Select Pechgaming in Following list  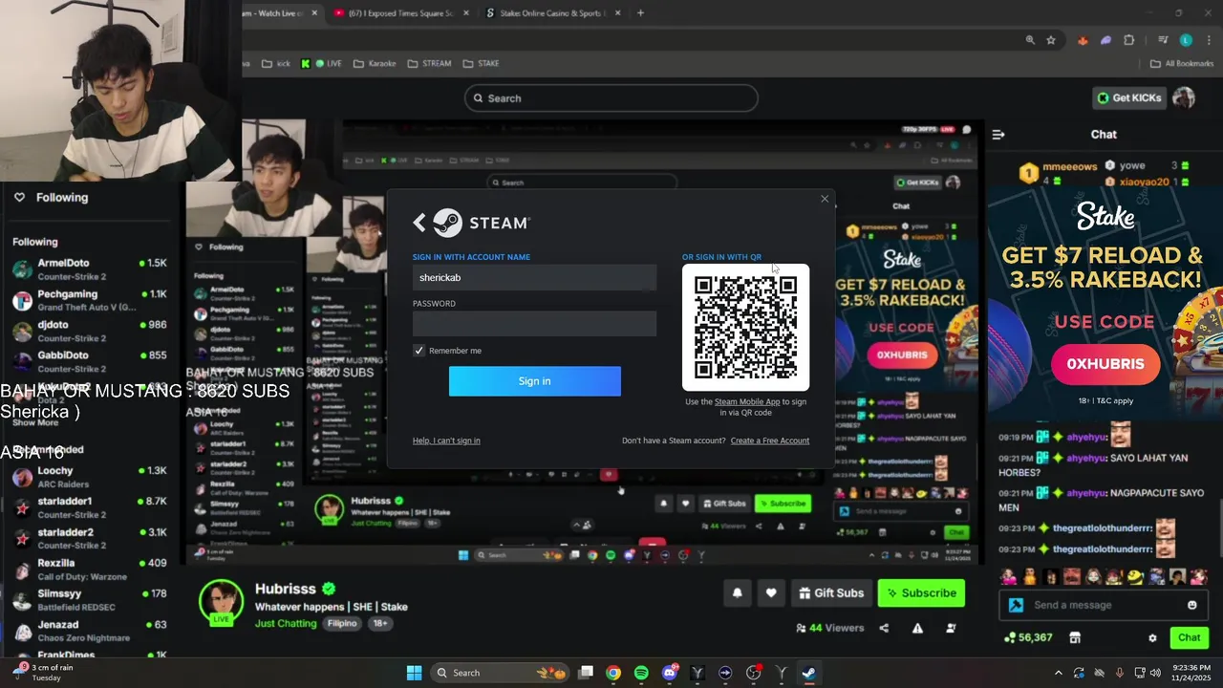point(90,300)
